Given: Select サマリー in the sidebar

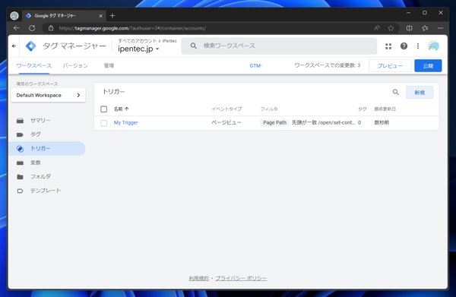Looking at the screenshot, I should [40, 120].
